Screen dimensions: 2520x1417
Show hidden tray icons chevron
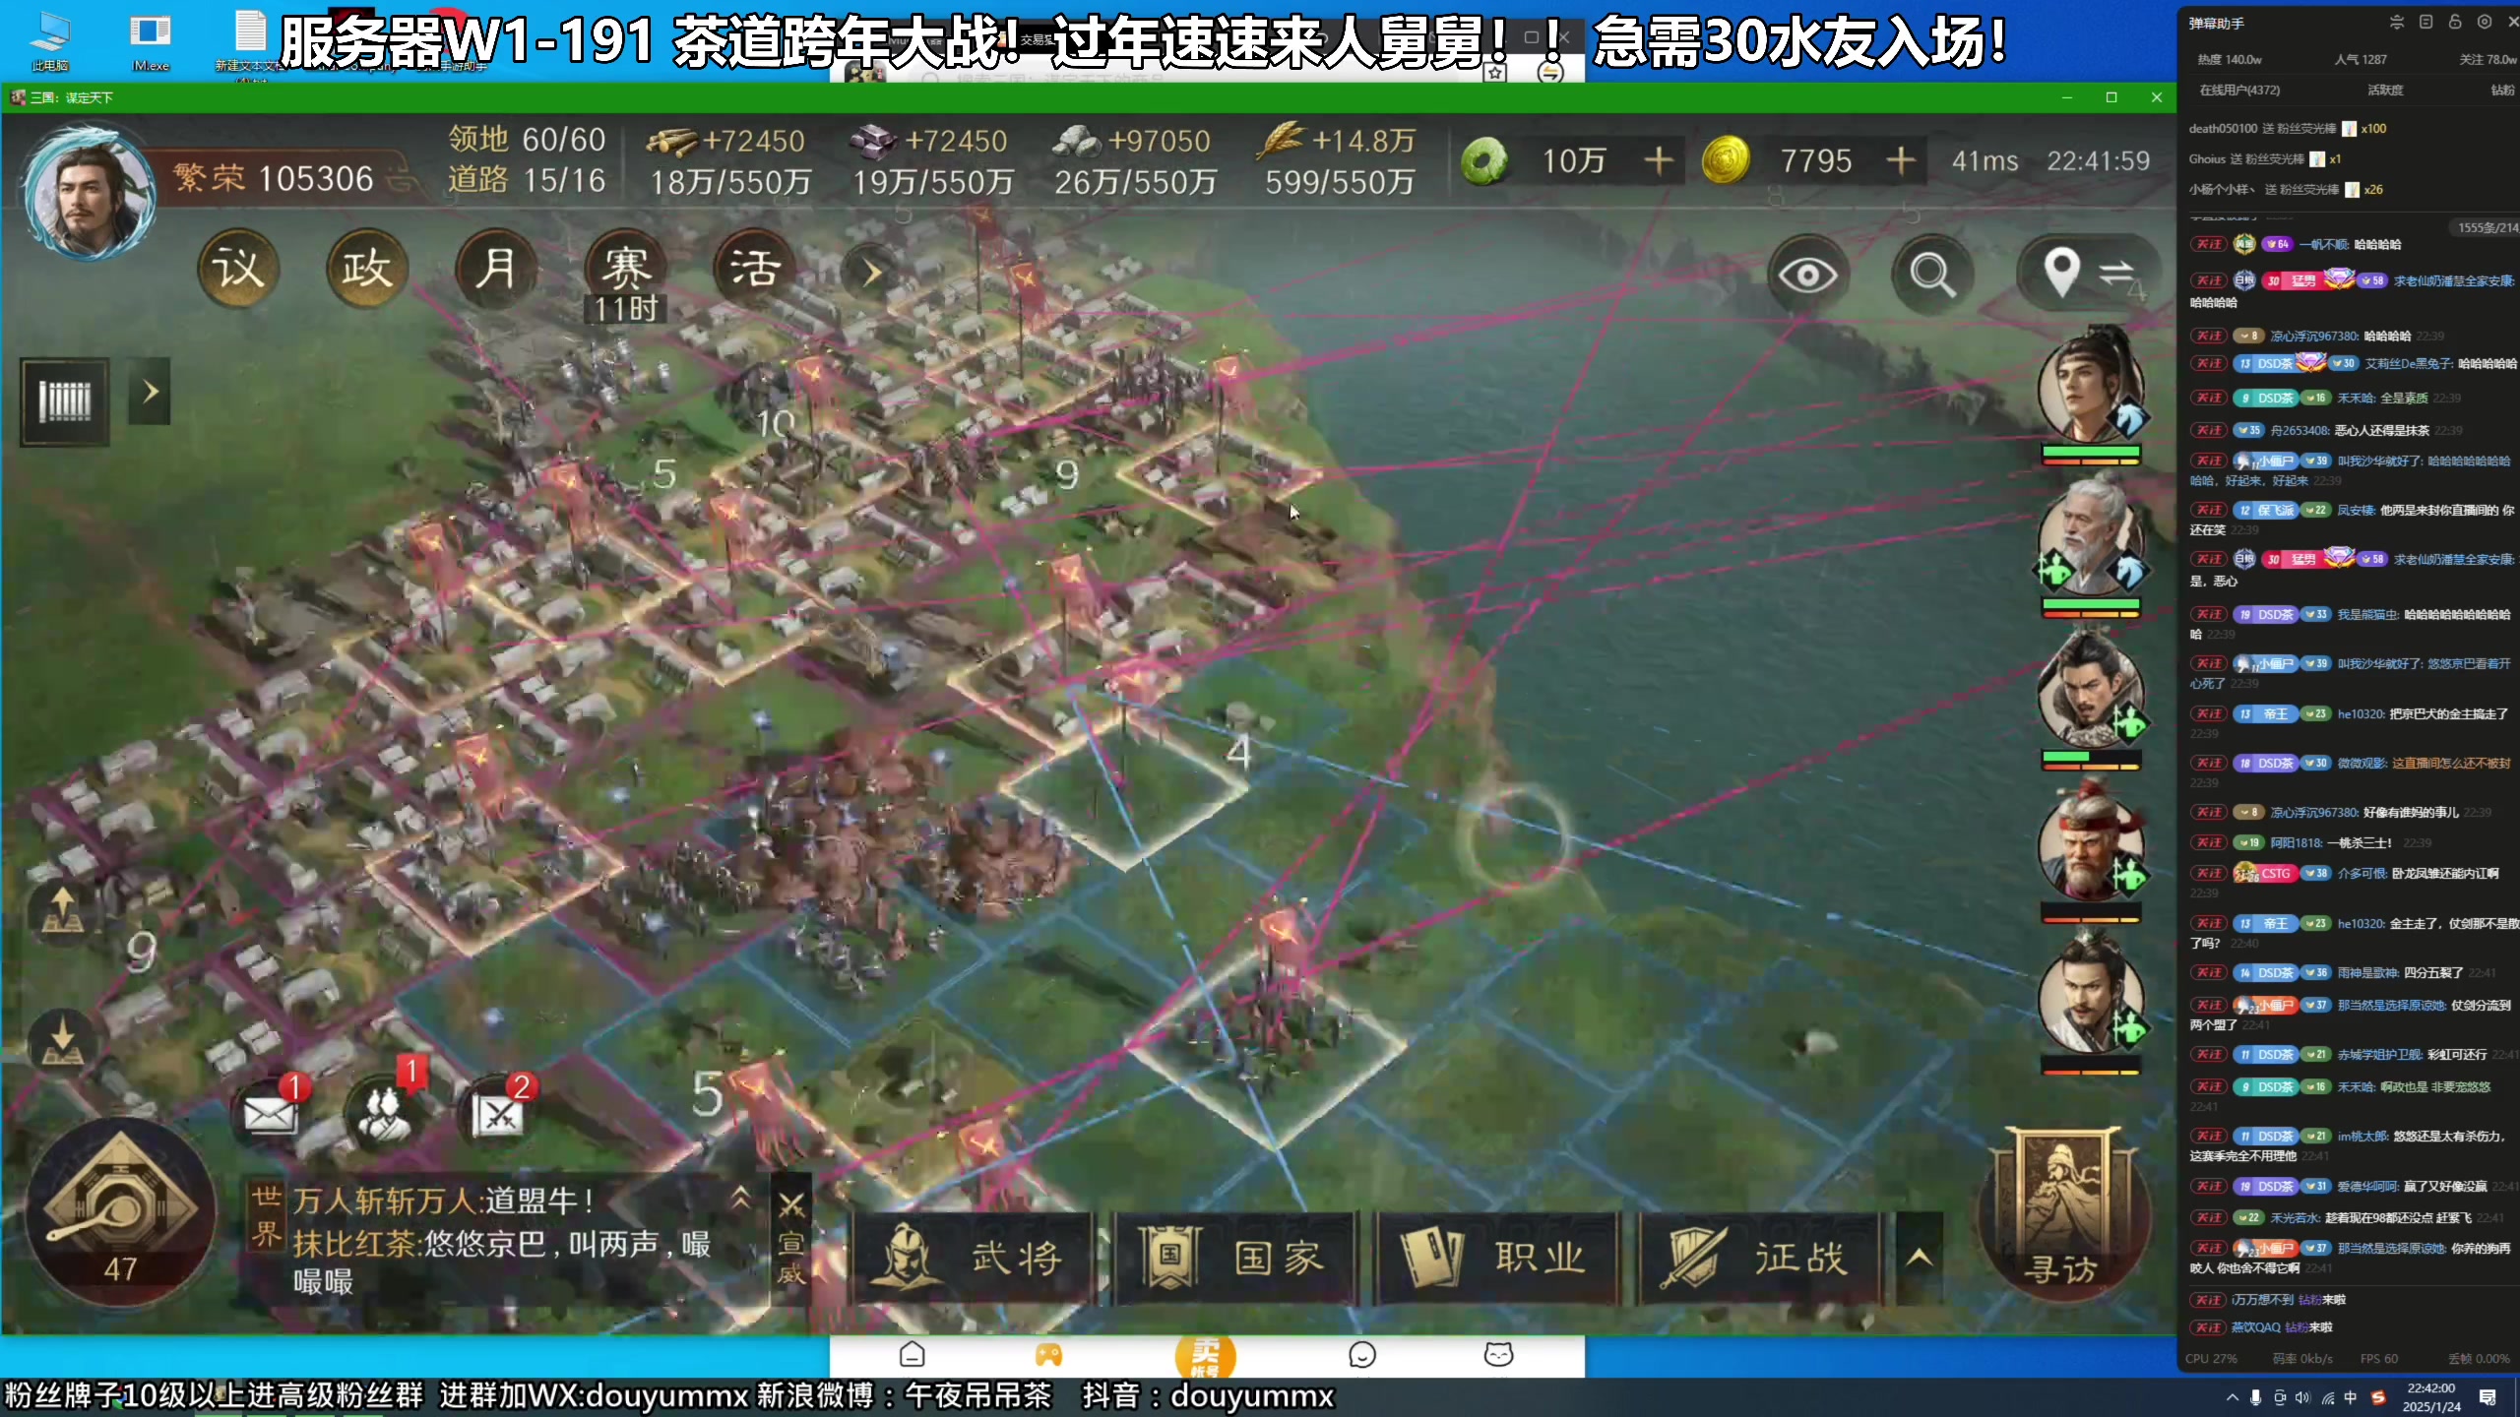coord(2232,1397)
